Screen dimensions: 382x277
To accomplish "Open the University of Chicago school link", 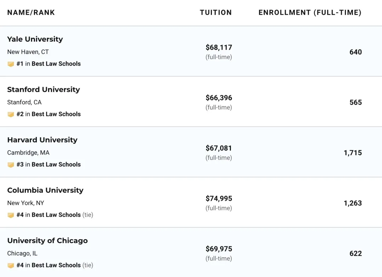I will pos(47,241).
